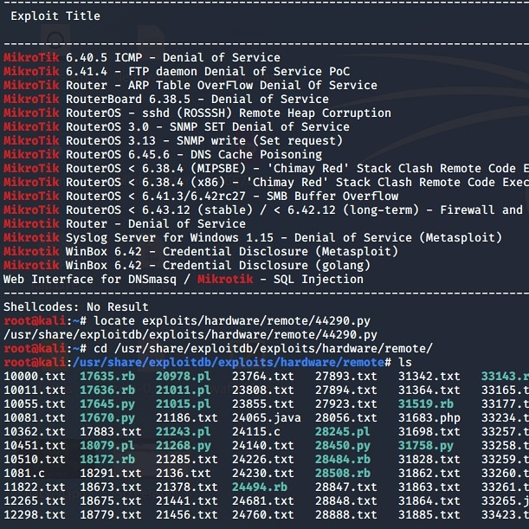The height and width of the screenshot is (529, 529).
Task: Click the 'Exploit Title' header text
Action: click(x=55, y=16)
